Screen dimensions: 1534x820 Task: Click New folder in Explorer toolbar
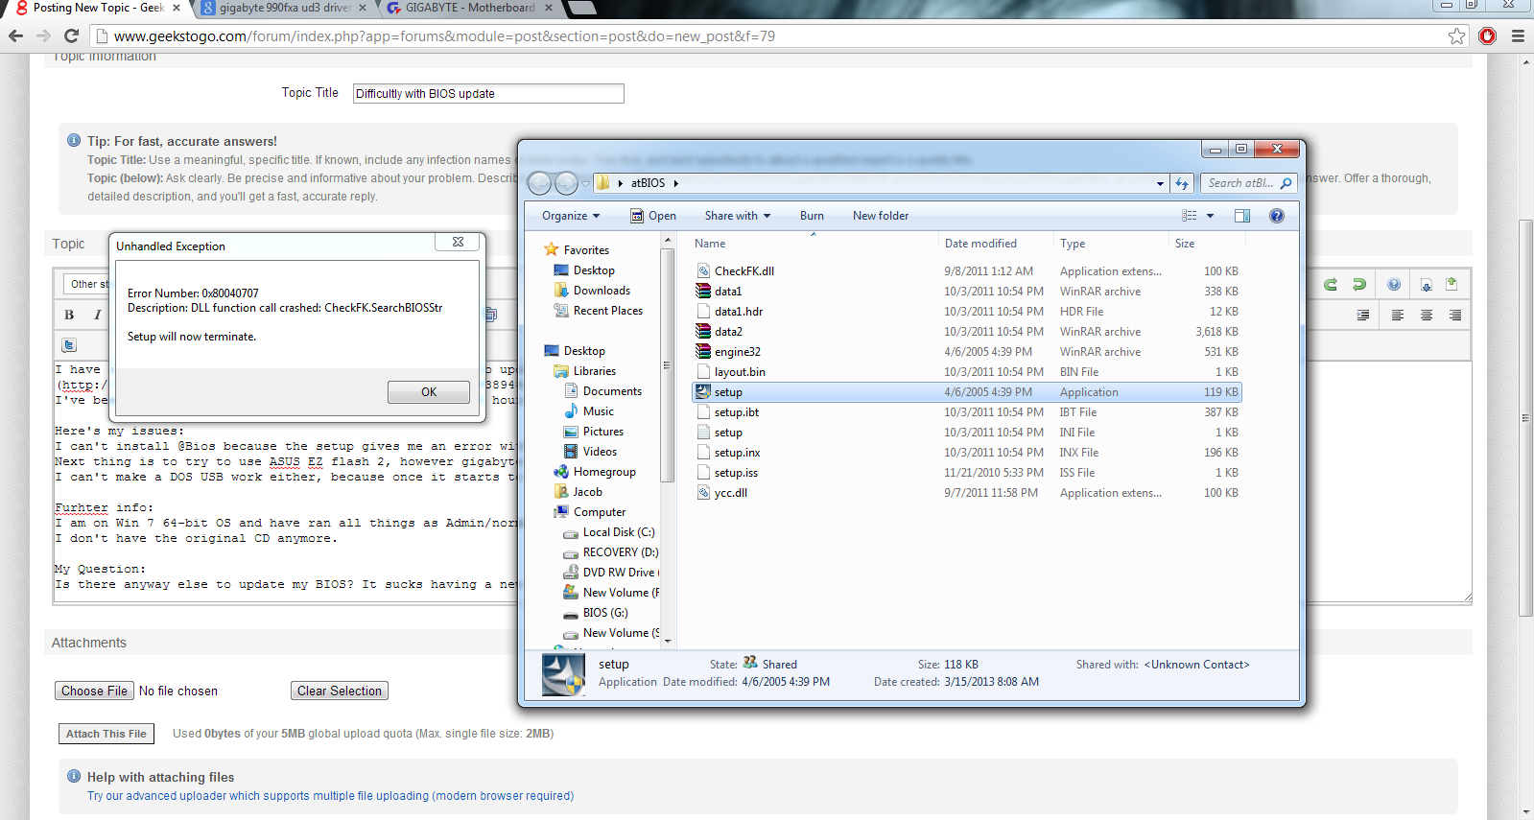881,216
